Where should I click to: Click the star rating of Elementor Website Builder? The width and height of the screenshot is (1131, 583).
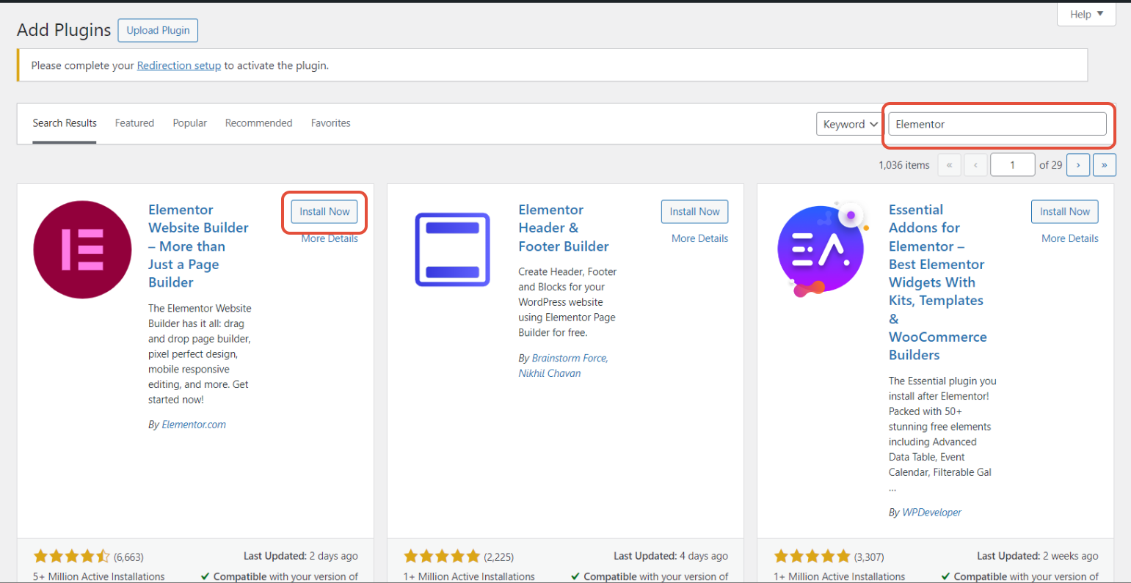(72, 557)
